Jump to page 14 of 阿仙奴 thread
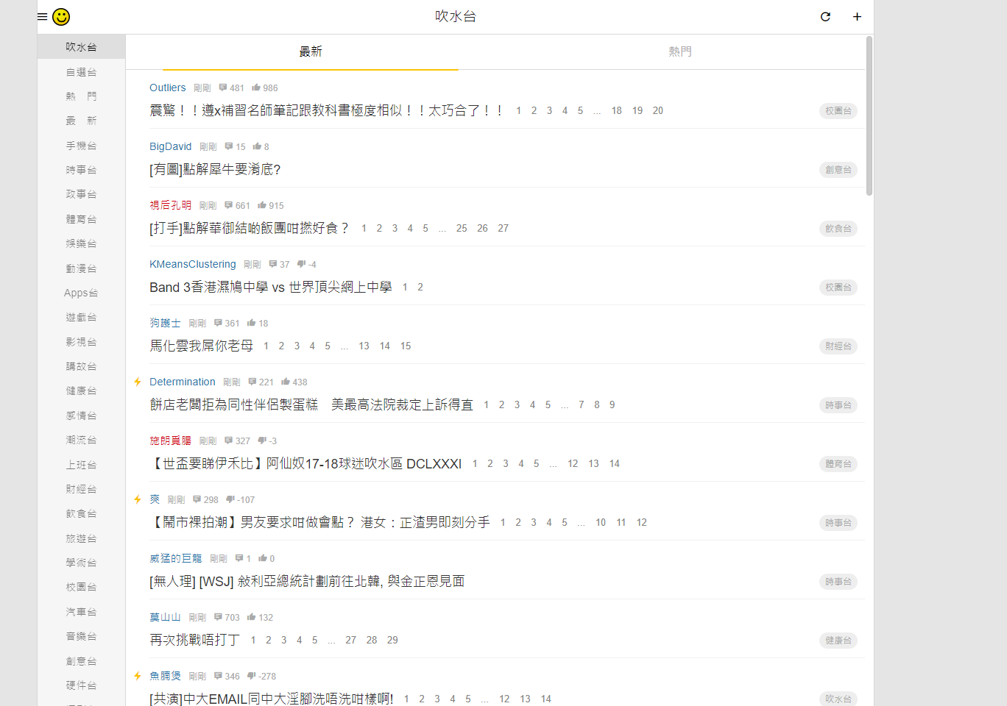The width and height of the screenshot is (1007, 706). 615,463
